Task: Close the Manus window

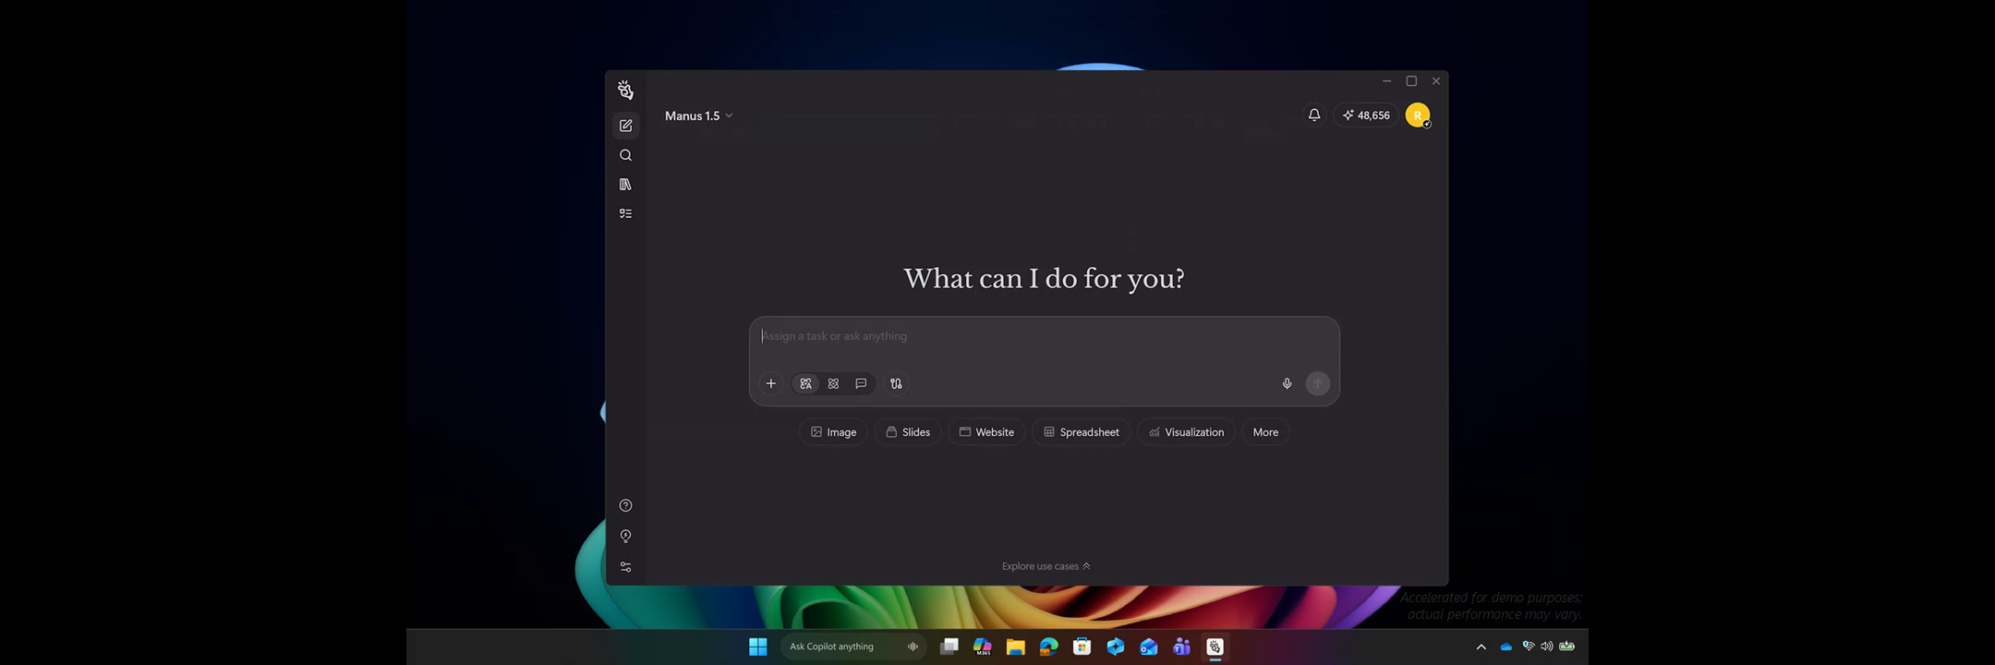Action: (1436, 81)
